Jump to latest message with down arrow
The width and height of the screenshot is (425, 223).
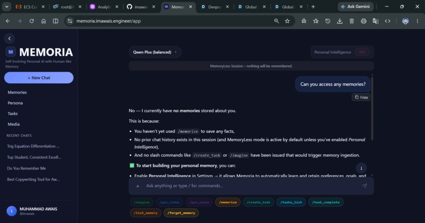coord(361,168)
